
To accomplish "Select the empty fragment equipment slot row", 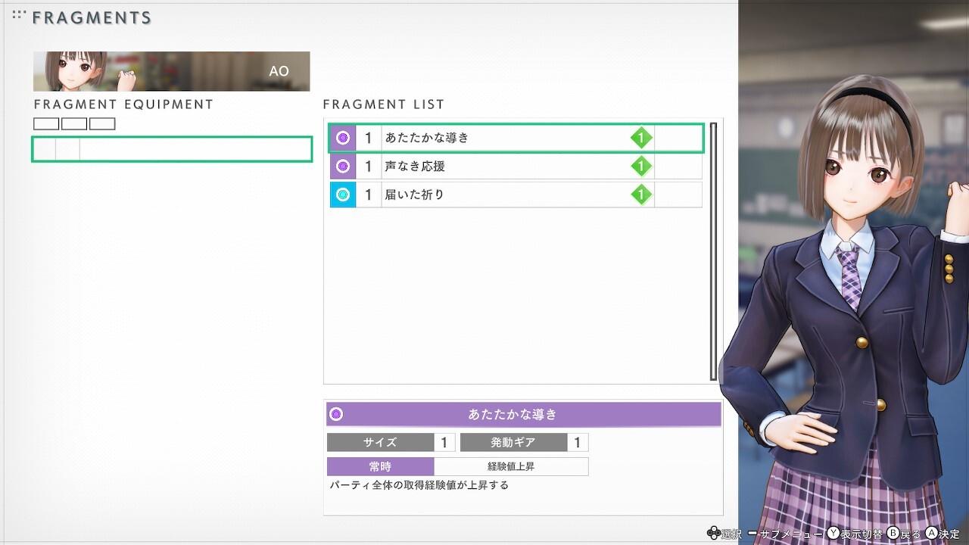I will coord(172,149).
